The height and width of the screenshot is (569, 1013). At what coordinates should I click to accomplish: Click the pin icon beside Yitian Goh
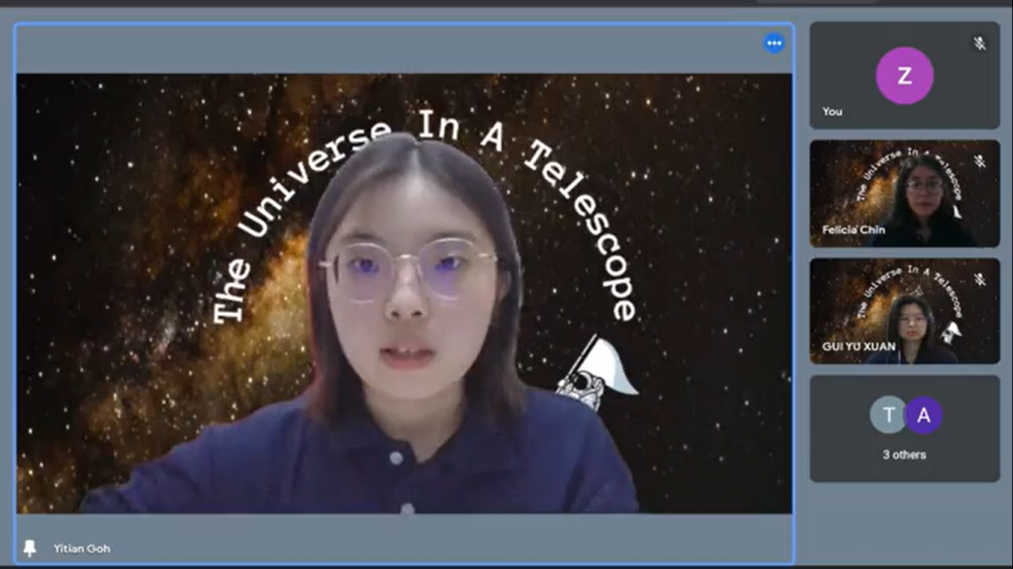click(x=31, y=547)
